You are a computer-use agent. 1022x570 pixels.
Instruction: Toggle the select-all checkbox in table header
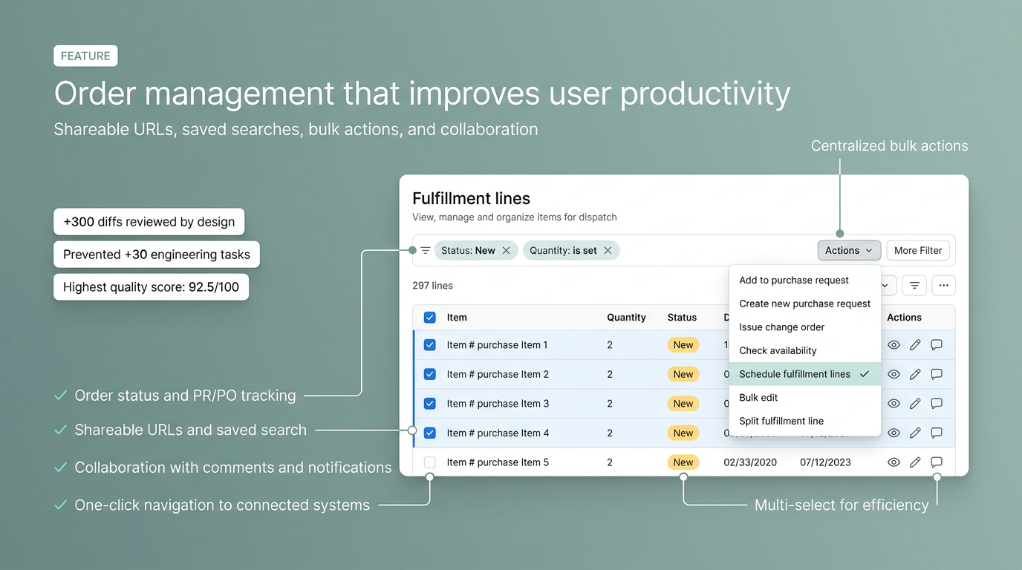click(x=429, y=318)
